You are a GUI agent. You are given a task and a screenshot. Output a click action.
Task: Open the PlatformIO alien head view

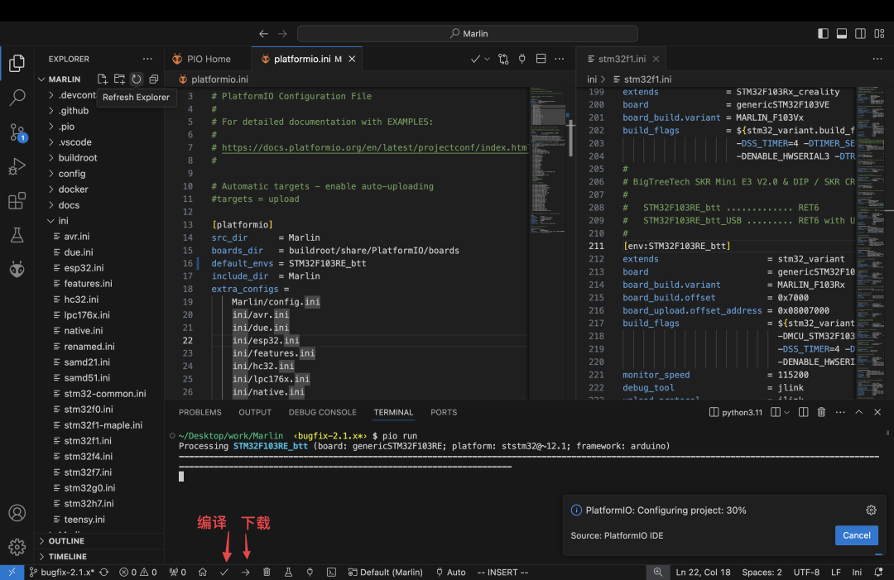[x=17, y=269]
